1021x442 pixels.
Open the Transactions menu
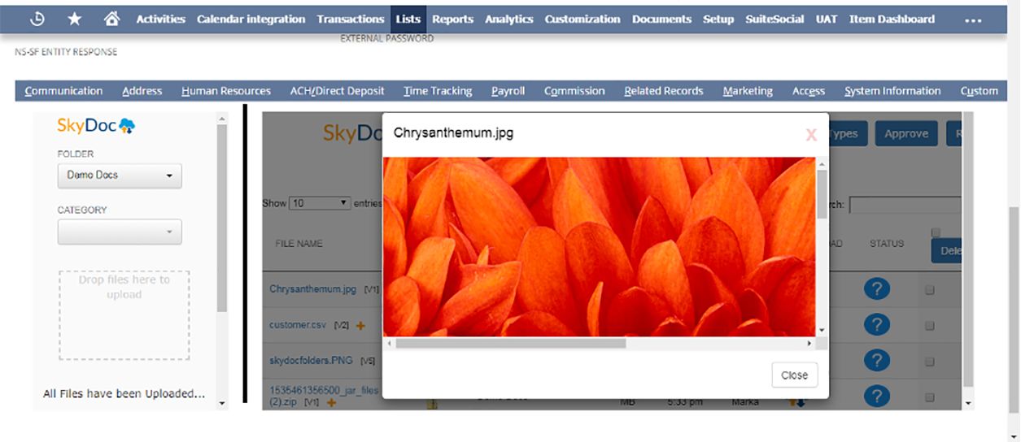pyautogui.click(x=351, y=19)
